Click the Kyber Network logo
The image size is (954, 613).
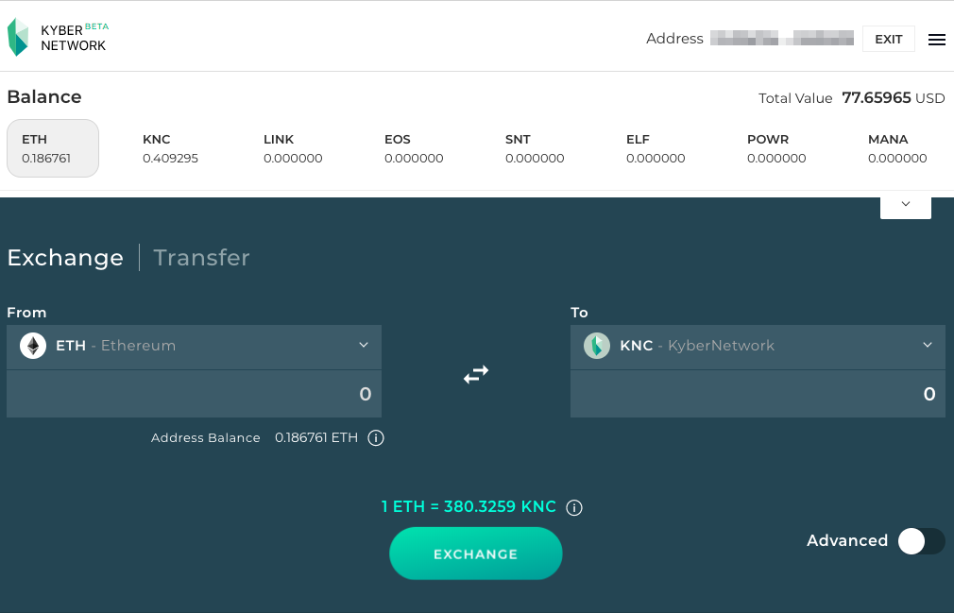tap(59, 36)
